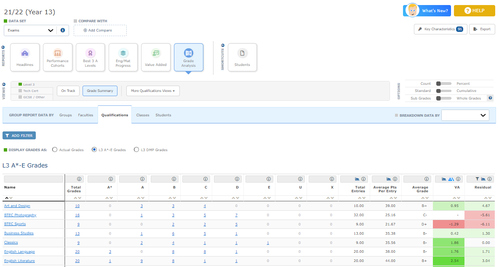The height and width of the screenshot is (267, 499).
Task: Switch to the Classes tab
Action: pyautogui.click(x=143, y=115)
